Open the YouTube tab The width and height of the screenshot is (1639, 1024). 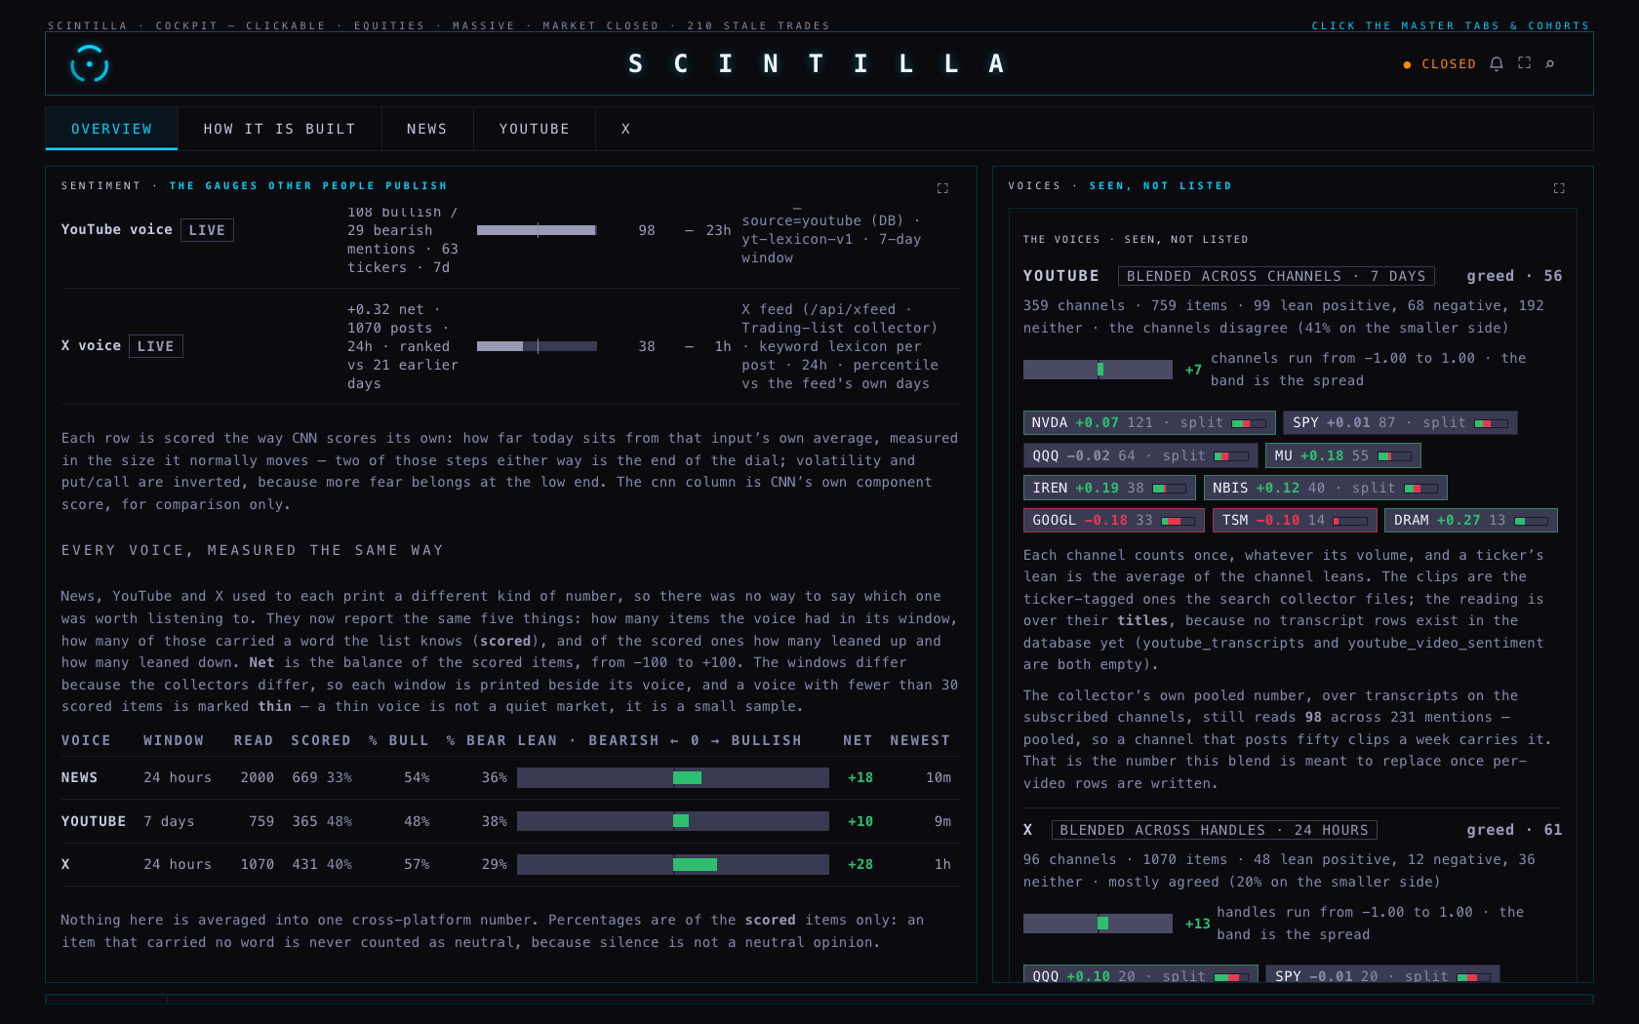click(x=534, y=129)
